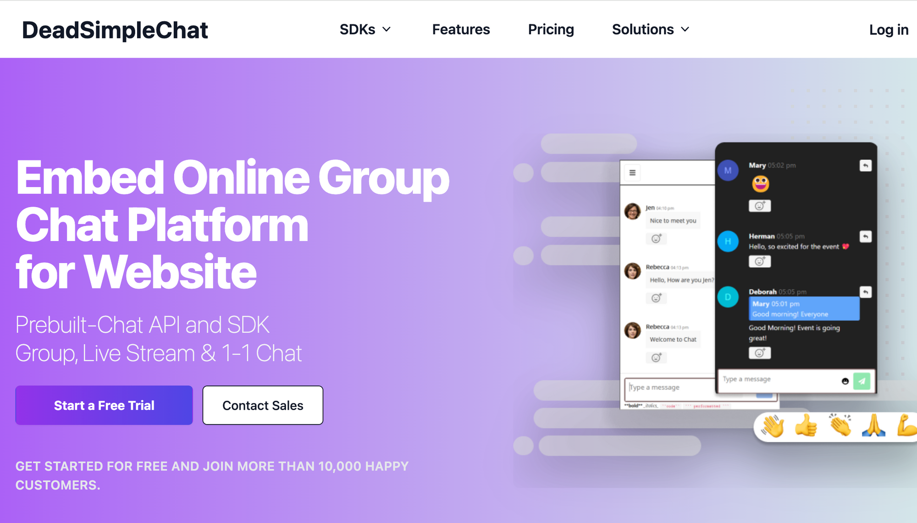
Task: Select the thumbs up emoji reaction
Action: pyautogui.click(x=806, y=427)
